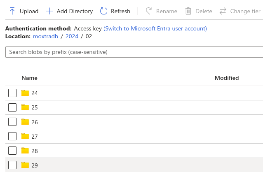The width and height of the screenshot is (263, 172).
Task: Open folder icon for 24
Action: coord(25,93)
